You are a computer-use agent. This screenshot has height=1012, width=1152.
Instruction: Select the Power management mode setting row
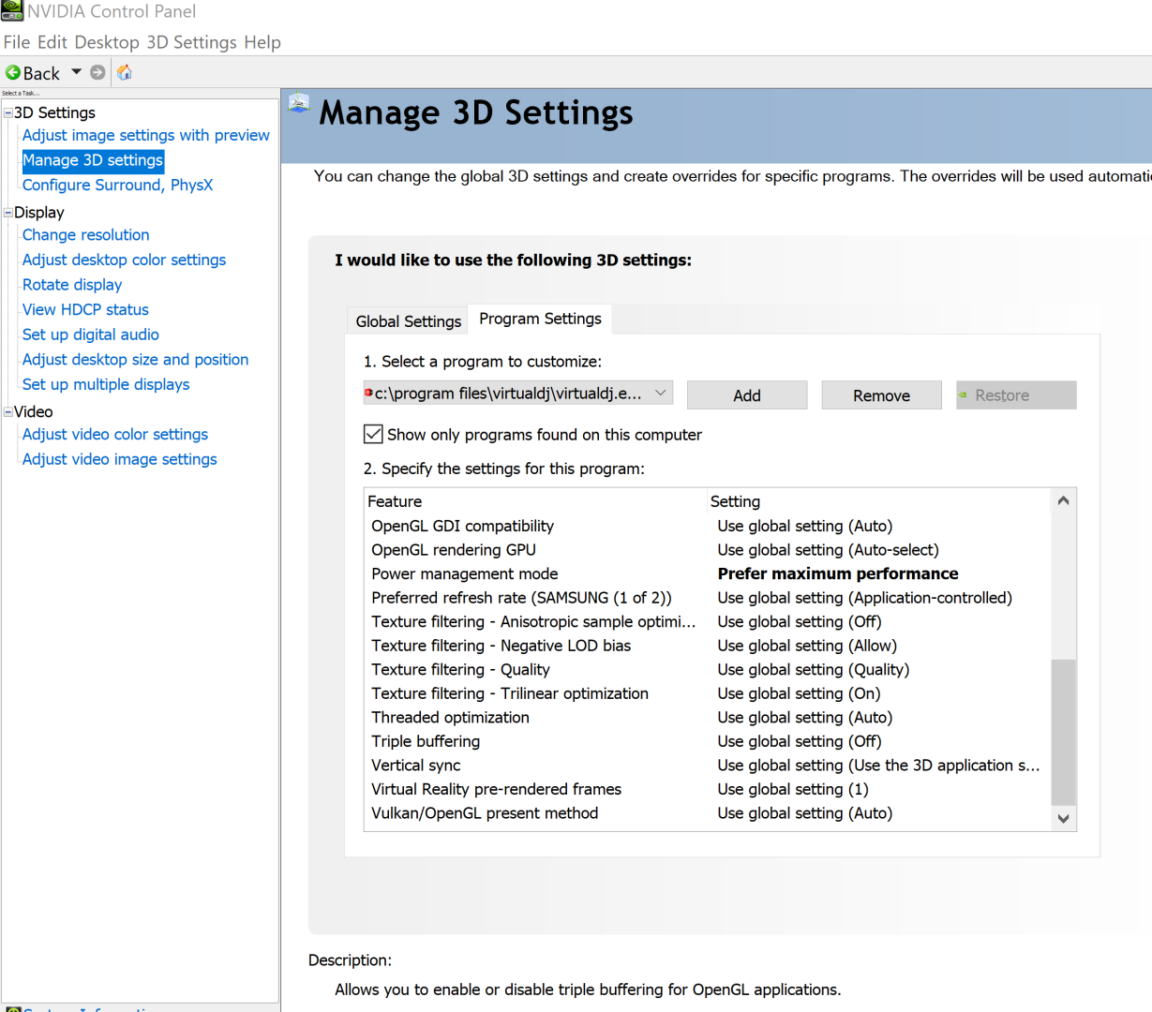click(x=464, y=573)
